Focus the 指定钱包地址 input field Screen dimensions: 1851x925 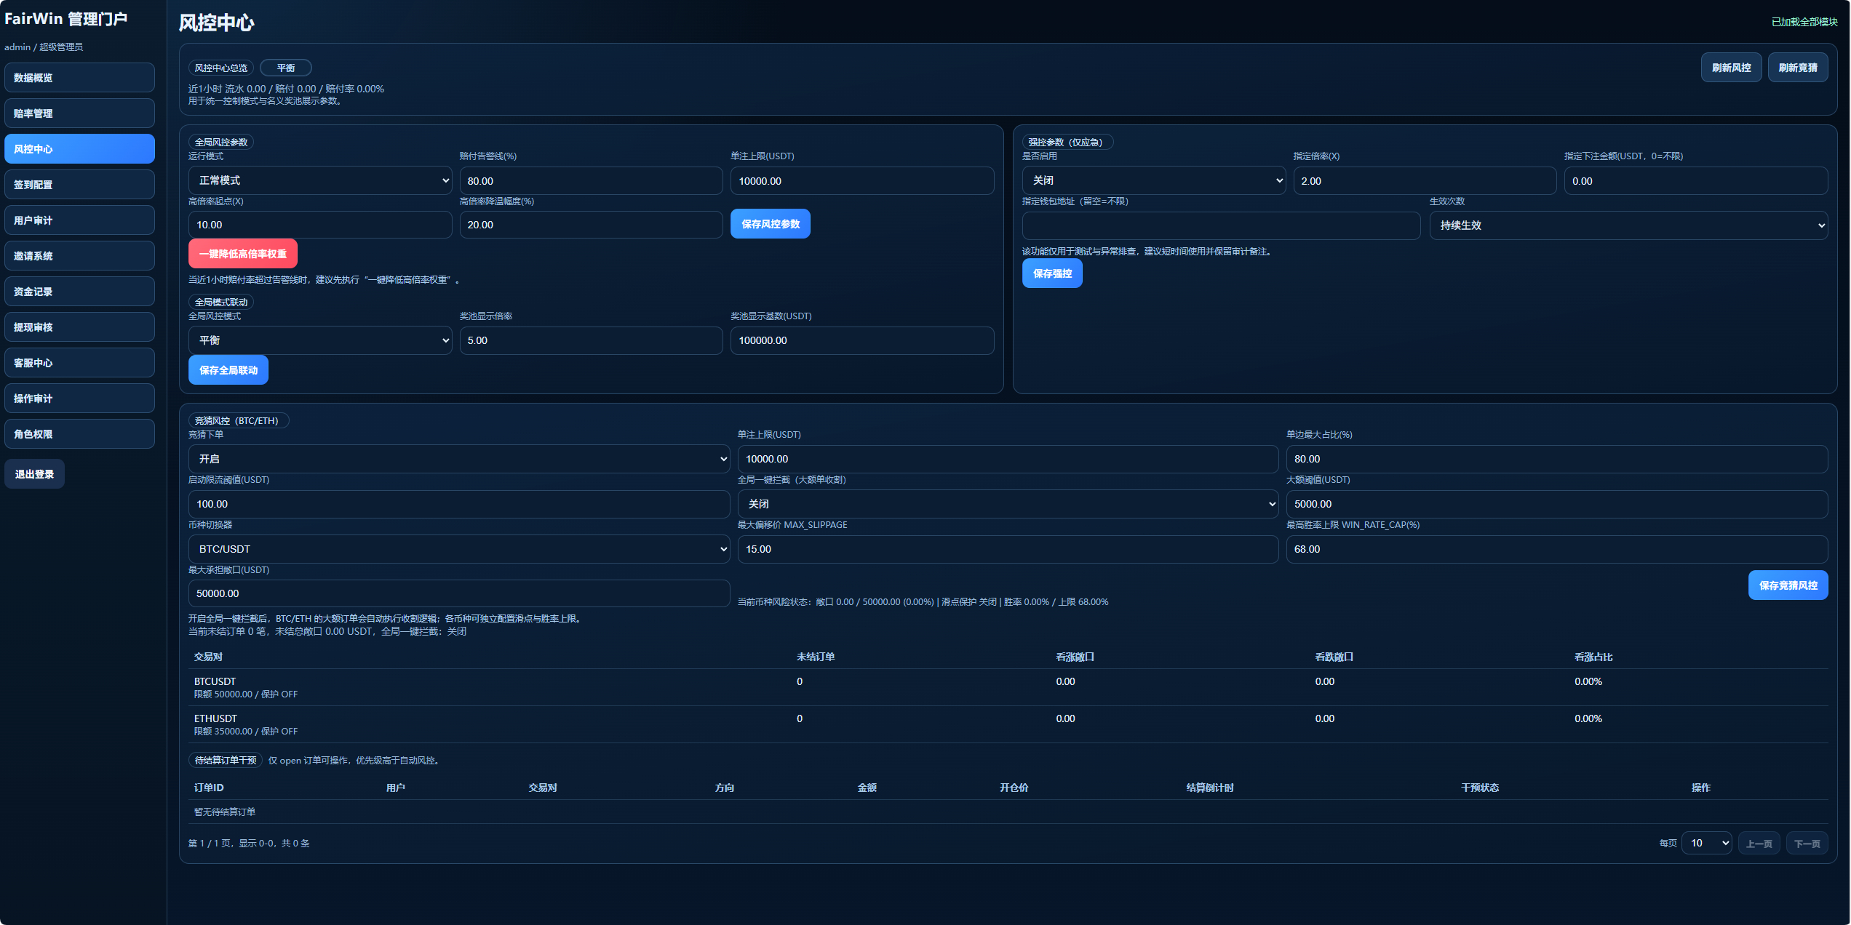[1220, 225]
